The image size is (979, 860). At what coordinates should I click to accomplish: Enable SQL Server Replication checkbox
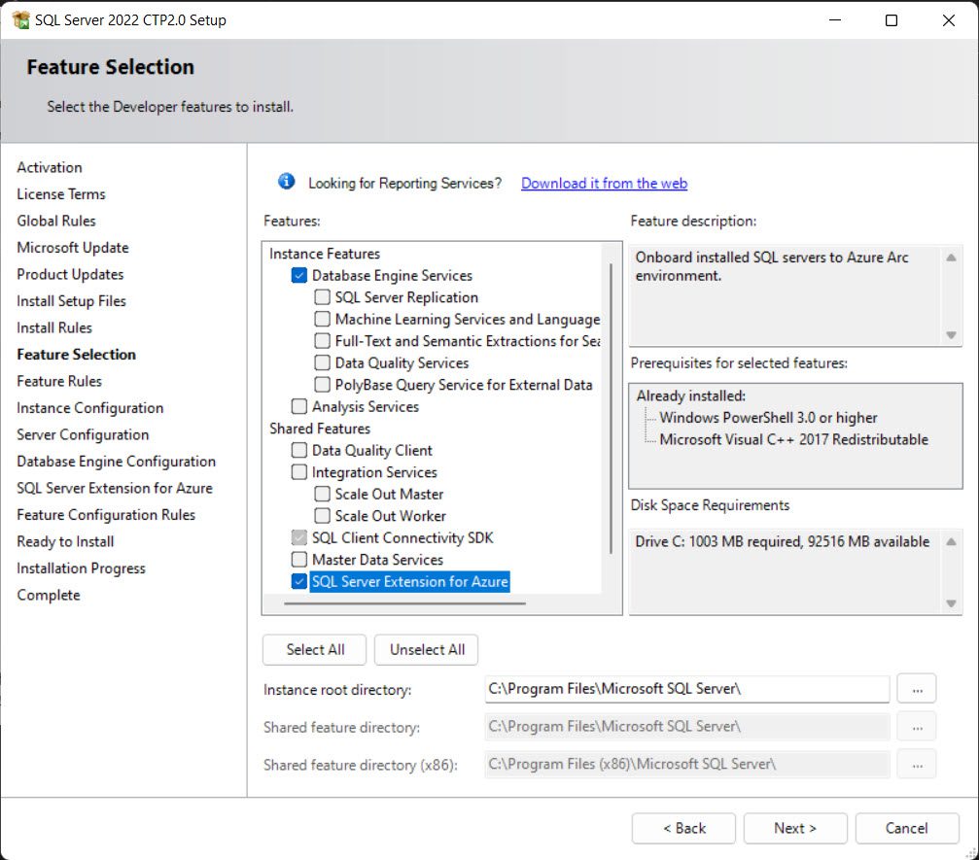coord(323,297)
